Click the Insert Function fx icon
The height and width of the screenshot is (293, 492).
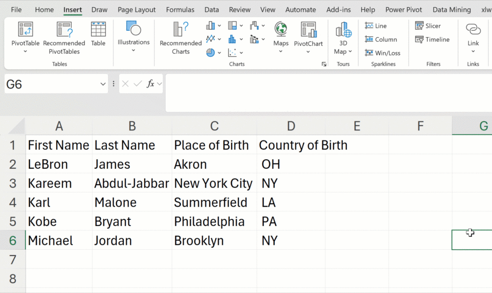(x=150, y=84)
